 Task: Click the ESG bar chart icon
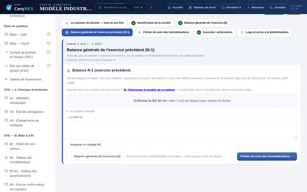[x=6, y=66]
